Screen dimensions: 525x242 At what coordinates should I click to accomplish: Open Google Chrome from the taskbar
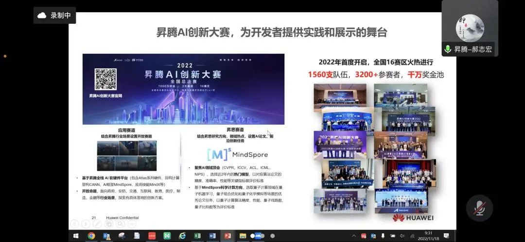coord(91,236)
